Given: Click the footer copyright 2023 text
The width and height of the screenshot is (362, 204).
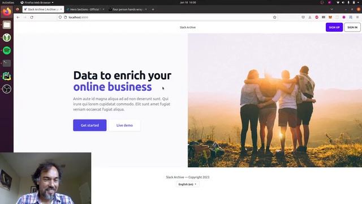Looking at the screenshot, I should click(188, 177).
